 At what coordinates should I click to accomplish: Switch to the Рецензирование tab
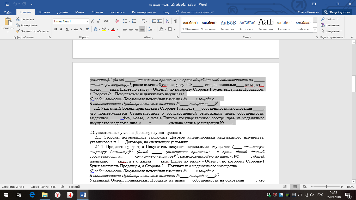coord(144,12)
